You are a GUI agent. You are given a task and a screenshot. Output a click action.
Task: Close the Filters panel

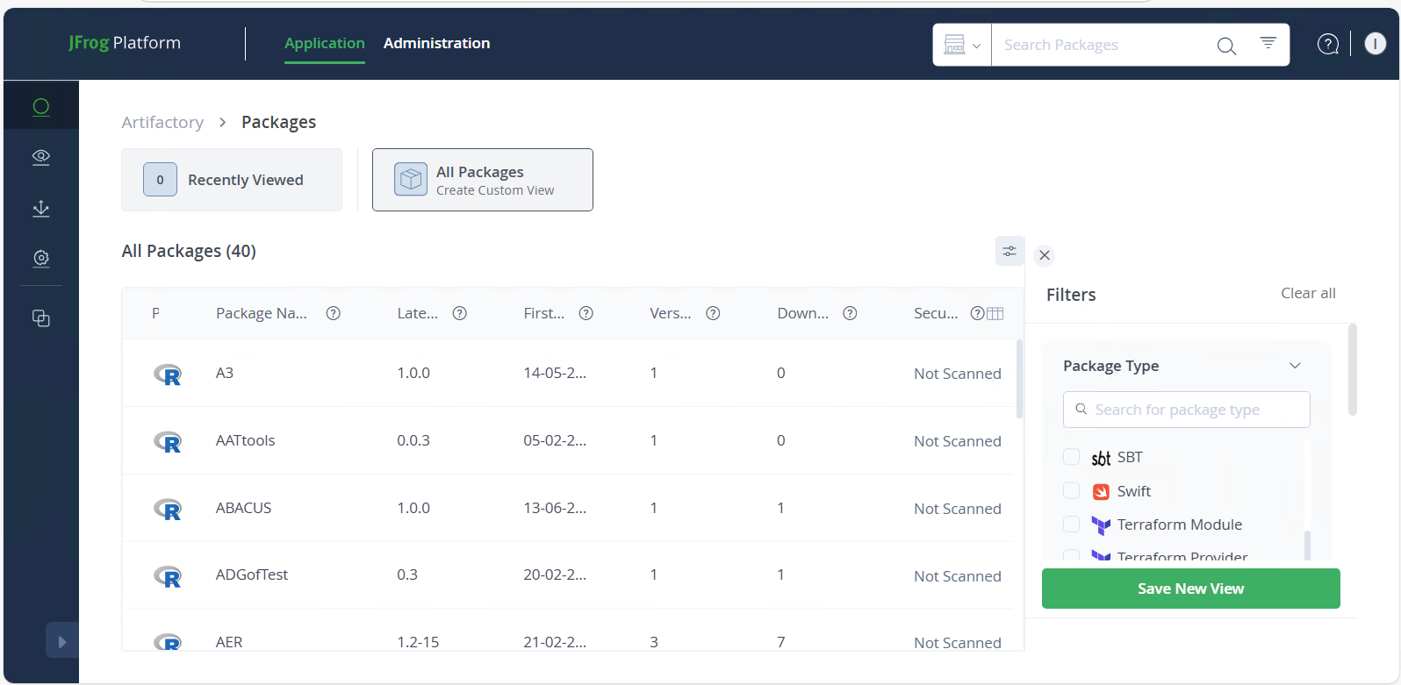(x=1045, y=255)
